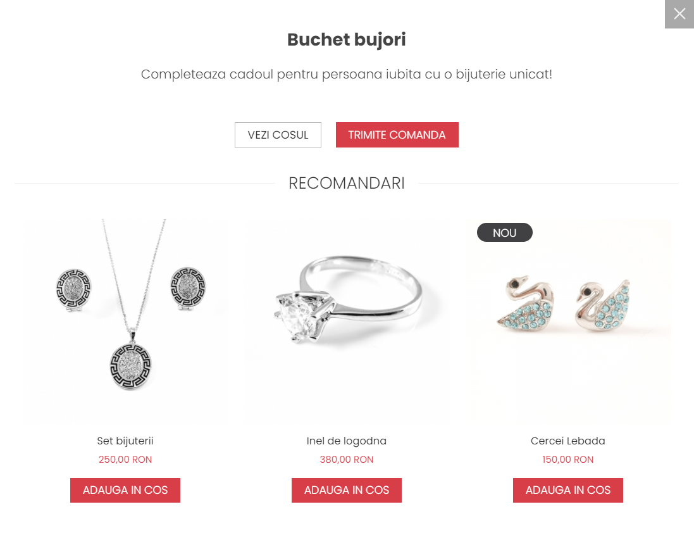Open the Set bijuterii product link
Image resolution: width=694 pixels, height=540 pixels.
125,441
